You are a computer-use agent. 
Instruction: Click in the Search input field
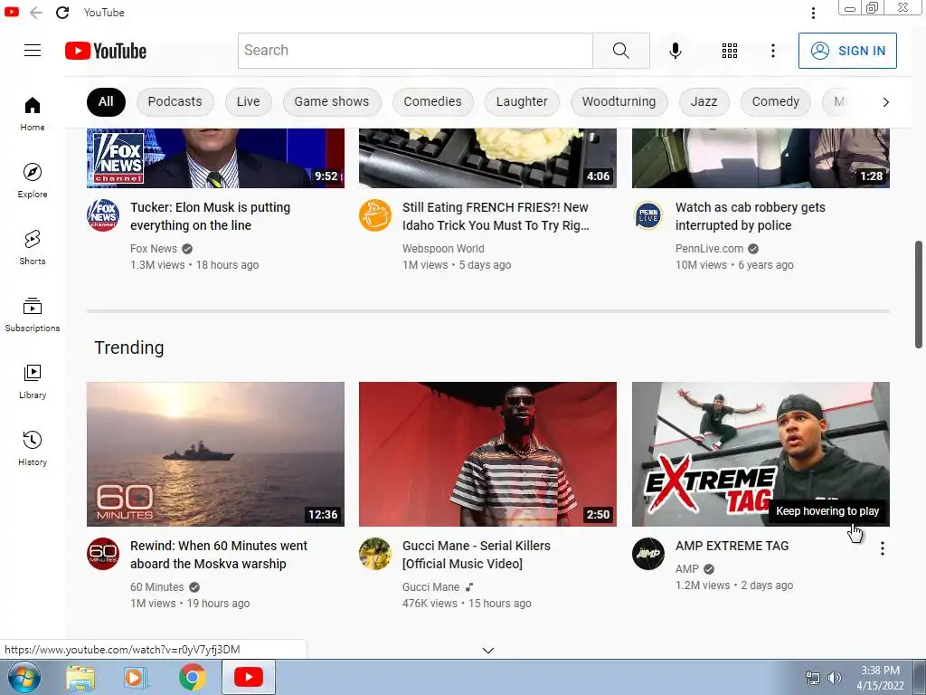pos(415,51)
